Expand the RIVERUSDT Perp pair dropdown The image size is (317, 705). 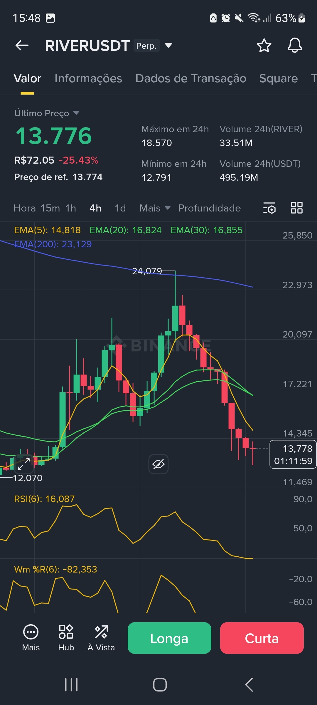point(168,45)
